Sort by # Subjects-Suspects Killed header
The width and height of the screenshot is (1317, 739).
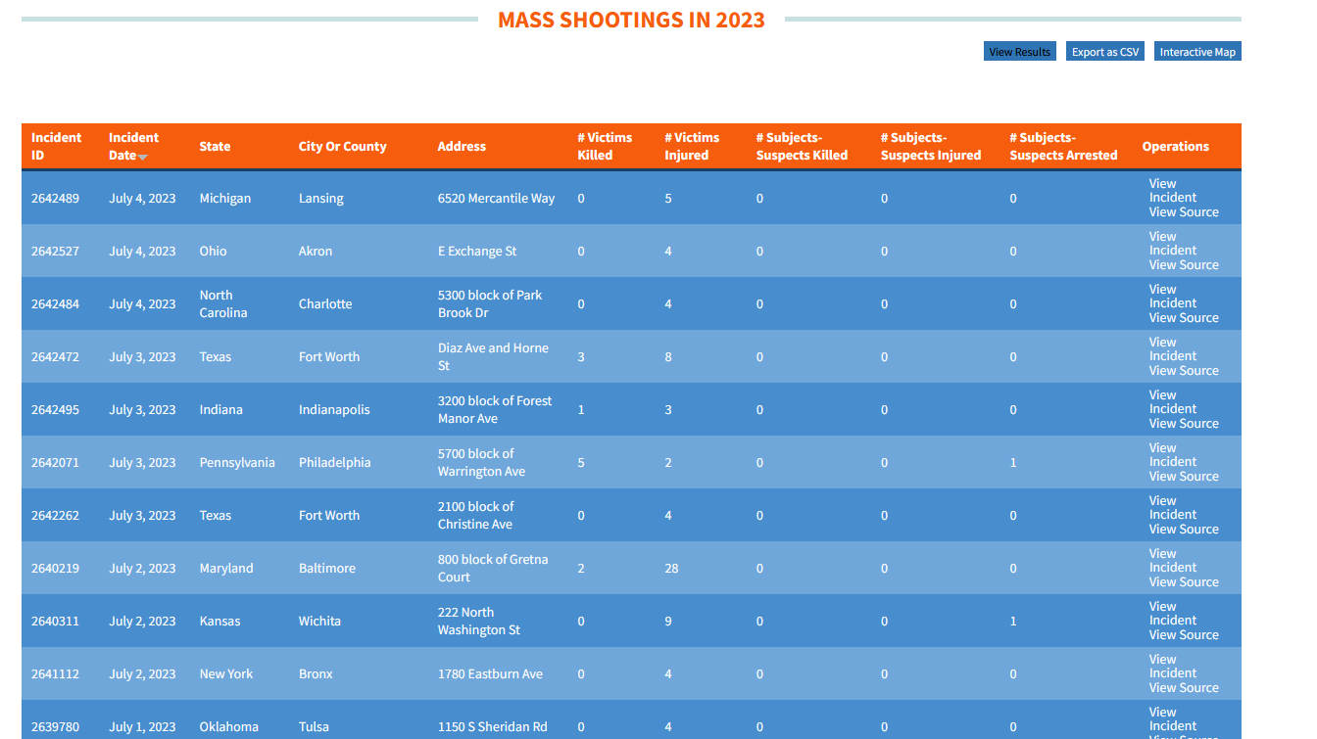[802, 146]
